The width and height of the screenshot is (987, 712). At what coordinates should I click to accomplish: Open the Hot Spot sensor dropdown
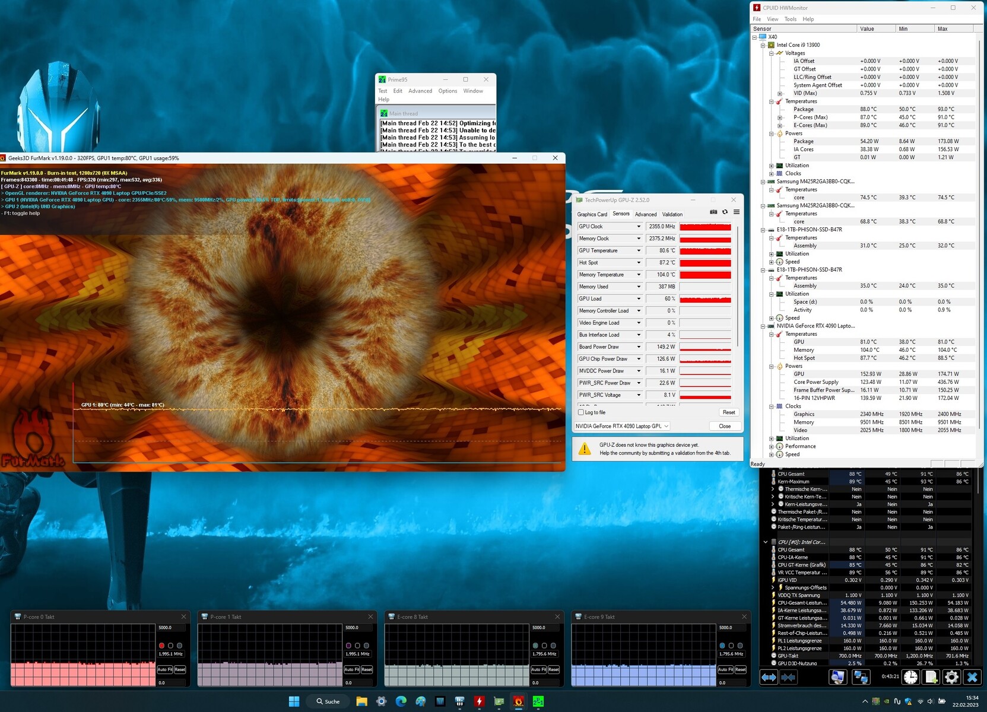pos(639,263)
